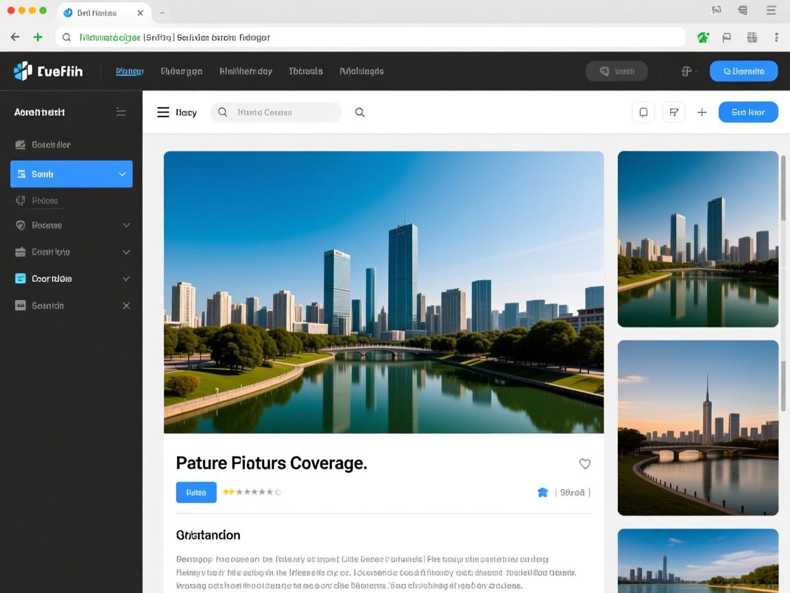Click the blue button below the picture title
Screen dimensions: 790x593
click(x=196, y=492)
